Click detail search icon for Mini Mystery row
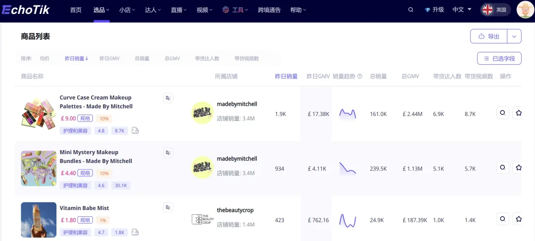The width and height of the screenshot is (535, 241). (503, 167)
